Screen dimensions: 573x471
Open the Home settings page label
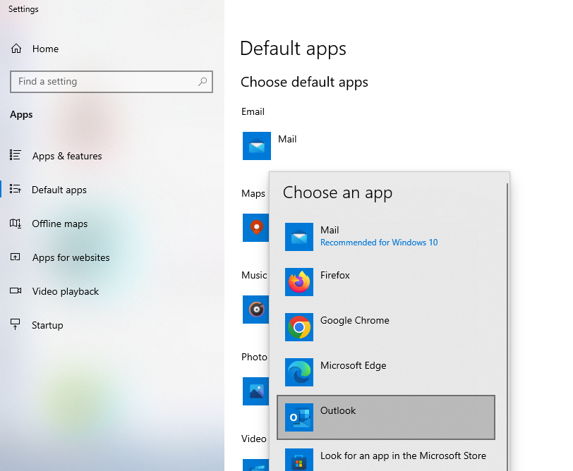[x=45, y=49]
